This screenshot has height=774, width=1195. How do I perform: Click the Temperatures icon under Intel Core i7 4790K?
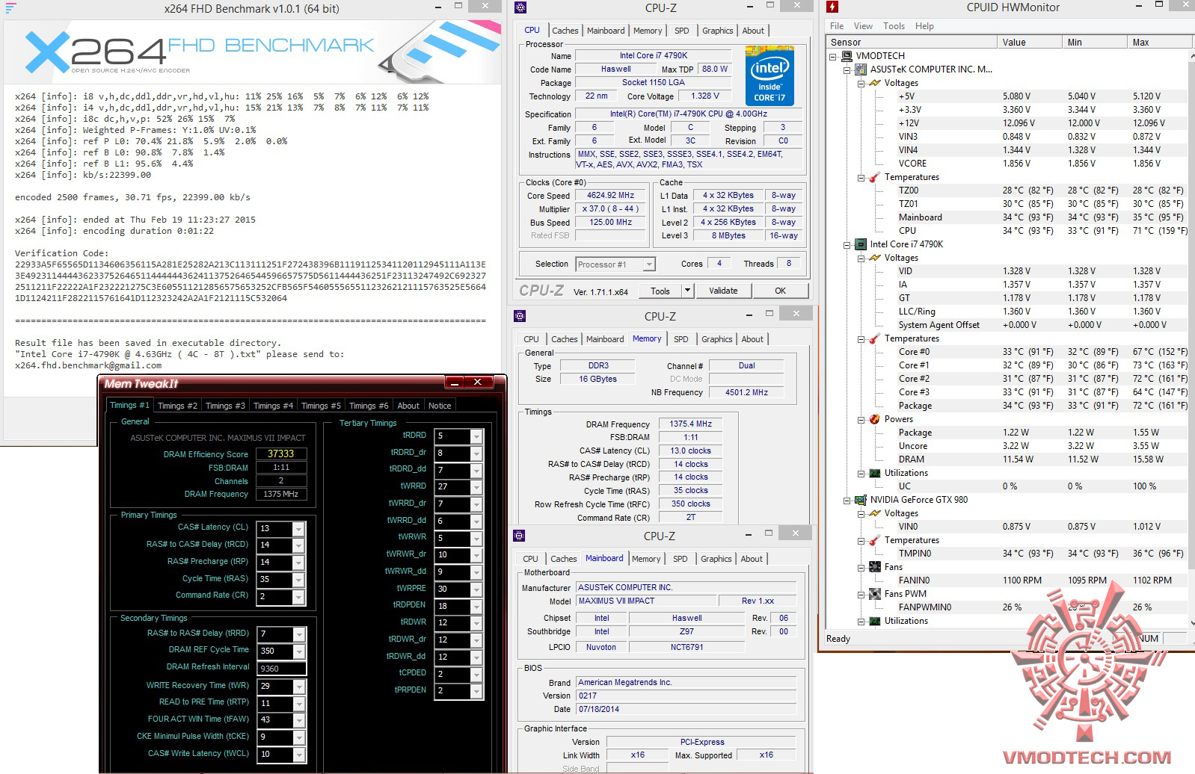[875, 338]
